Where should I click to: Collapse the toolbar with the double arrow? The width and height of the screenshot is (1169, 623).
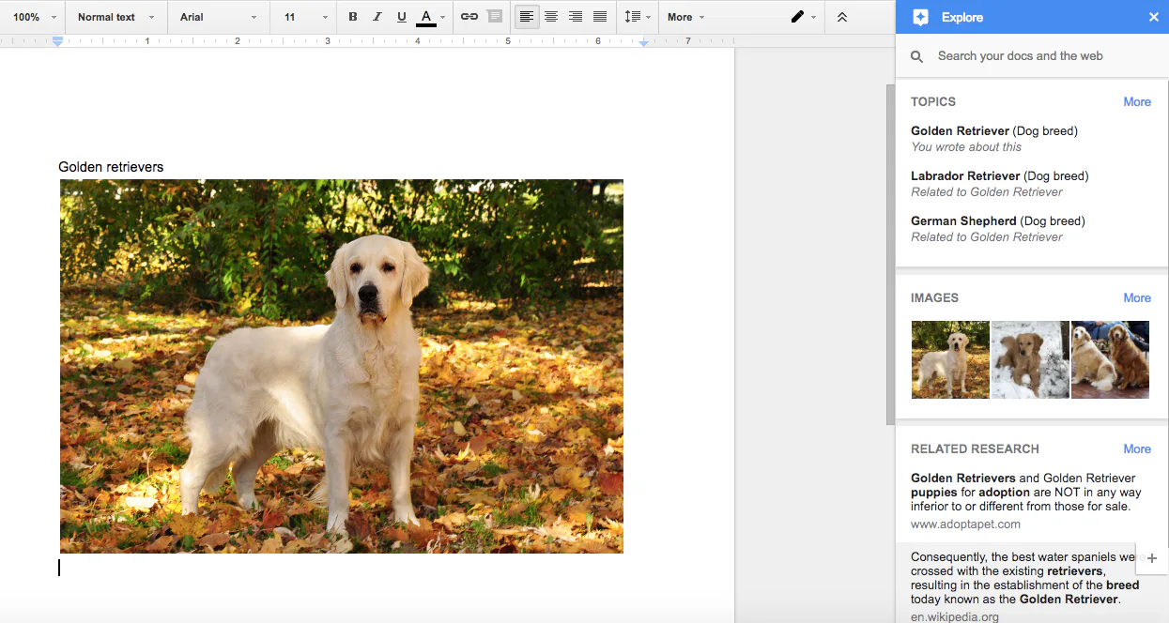[x=842, y=17]
